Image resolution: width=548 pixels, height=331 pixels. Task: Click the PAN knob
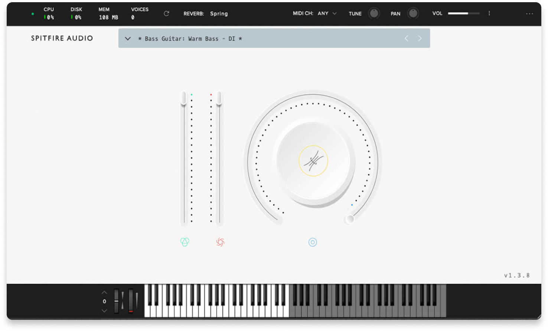413,13
